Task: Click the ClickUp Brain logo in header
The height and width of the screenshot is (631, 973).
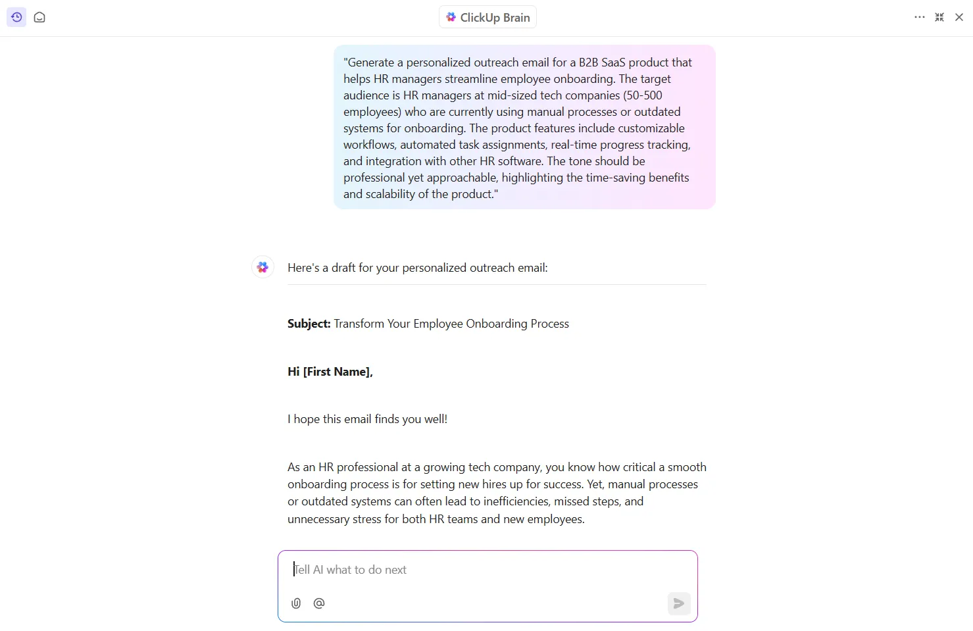Action: (x=451, y=17)
